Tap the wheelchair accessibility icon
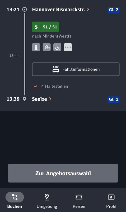This screenshot has width=126, height=212. tap(57, 47)
